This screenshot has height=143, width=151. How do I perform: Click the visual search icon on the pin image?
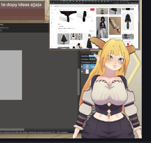(92, 21)
